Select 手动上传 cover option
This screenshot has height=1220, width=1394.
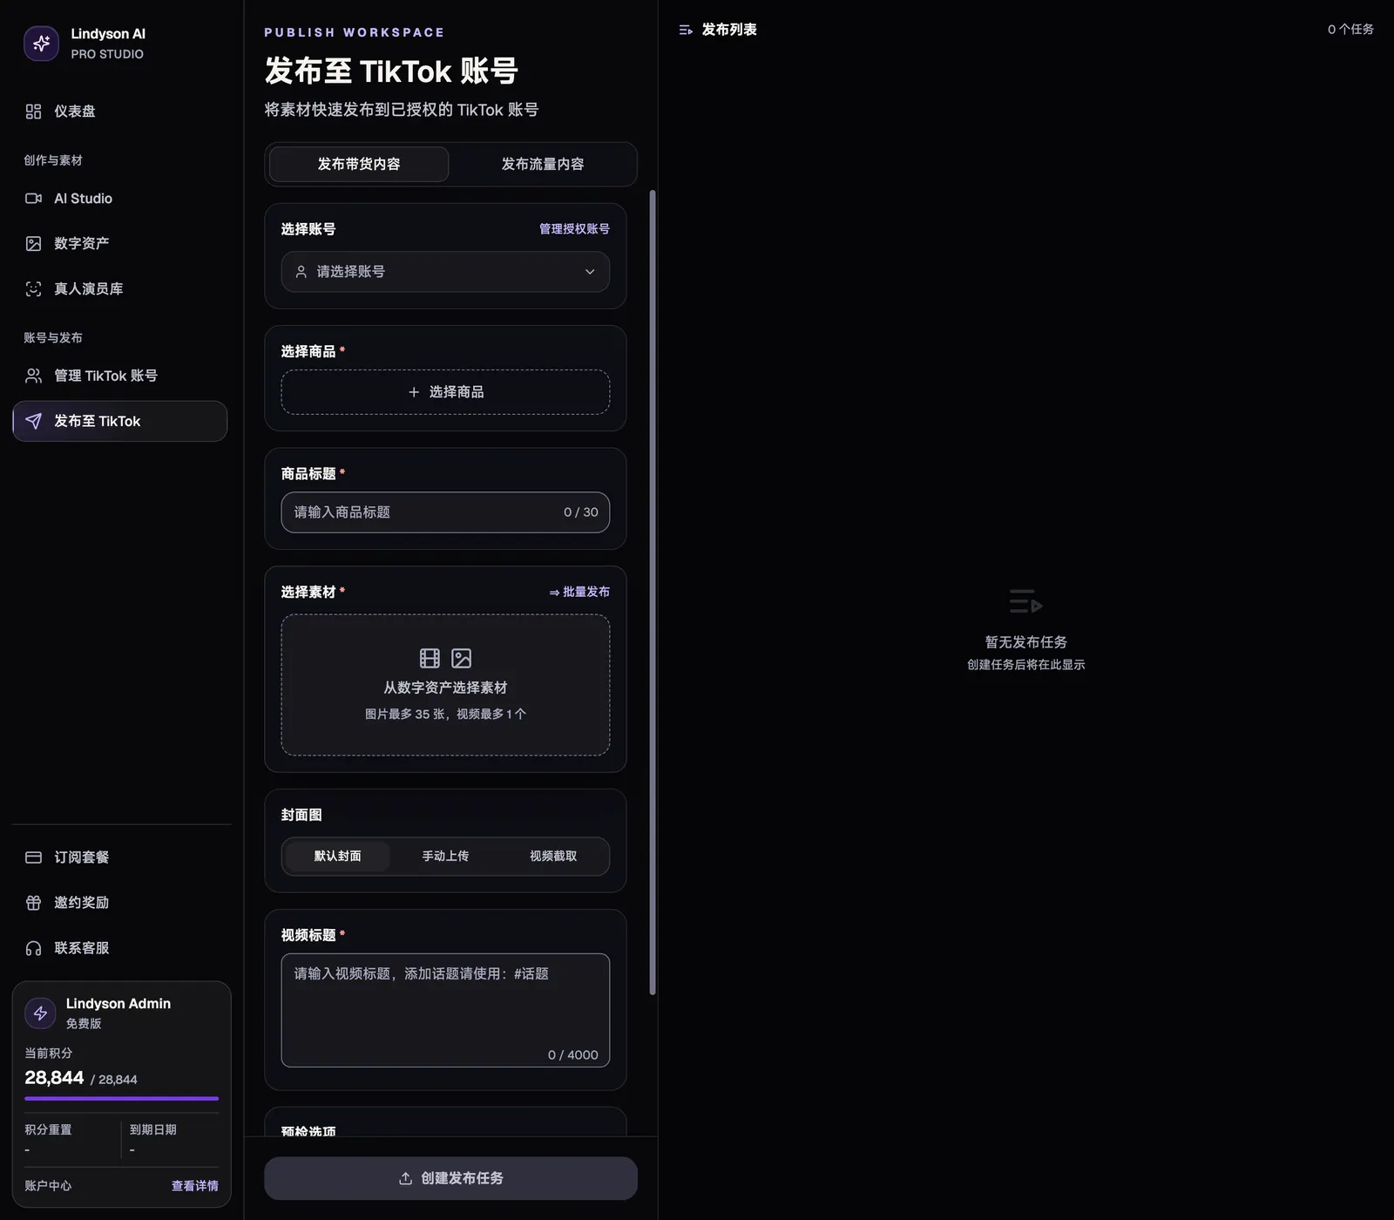(445, 857)
